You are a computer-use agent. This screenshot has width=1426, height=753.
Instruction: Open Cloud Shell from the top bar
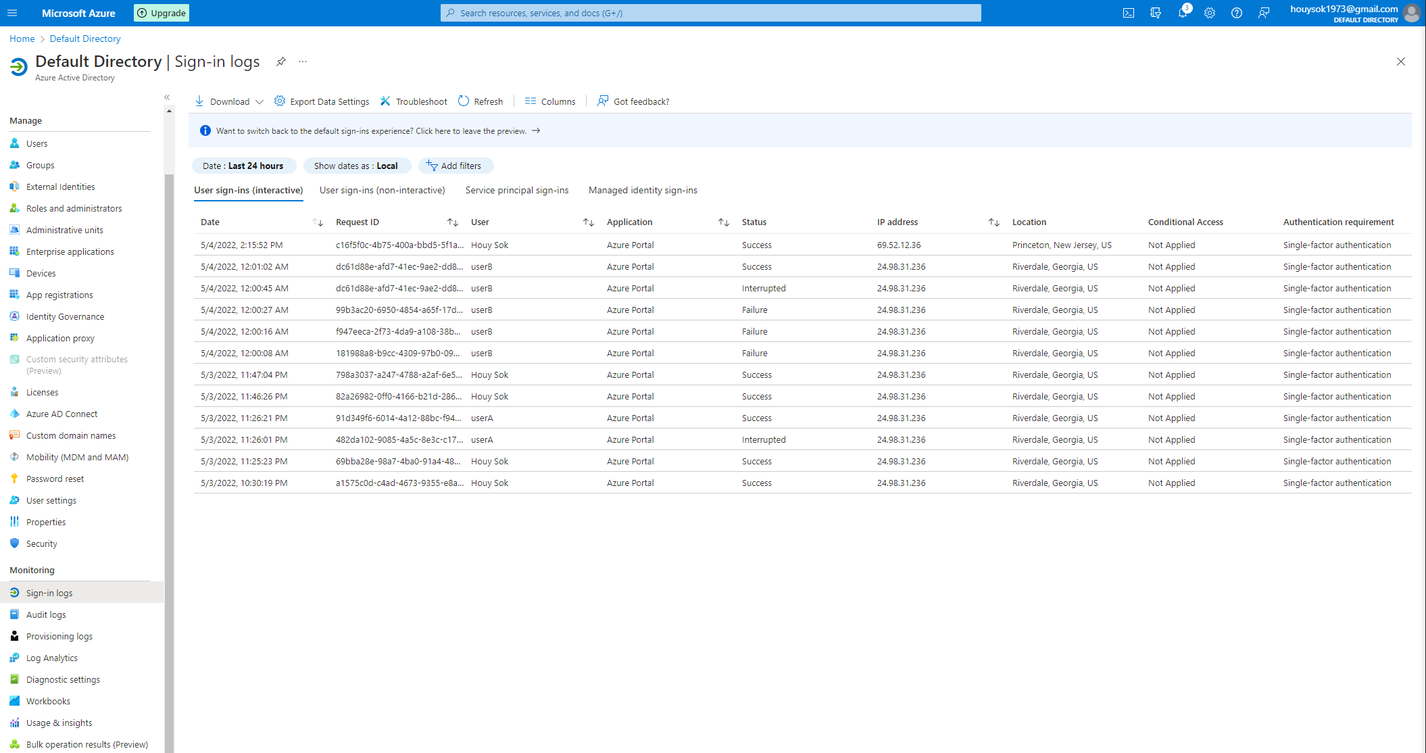(1129, 13)
